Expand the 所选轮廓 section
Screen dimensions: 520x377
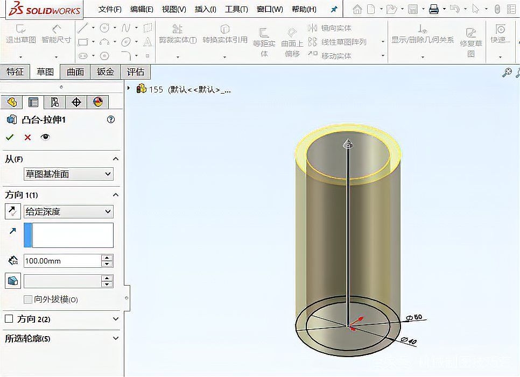pyautogui.click(x=116, y=339)
